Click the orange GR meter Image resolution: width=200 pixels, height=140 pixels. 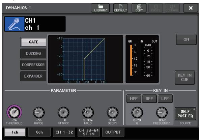coord(131,60)
